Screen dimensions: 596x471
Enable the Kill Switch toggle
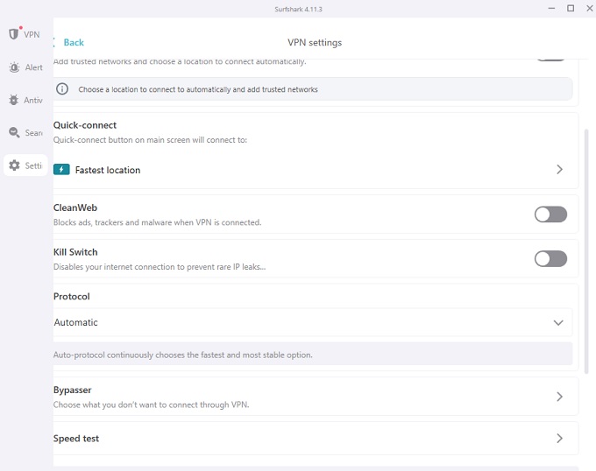[550, 259]
